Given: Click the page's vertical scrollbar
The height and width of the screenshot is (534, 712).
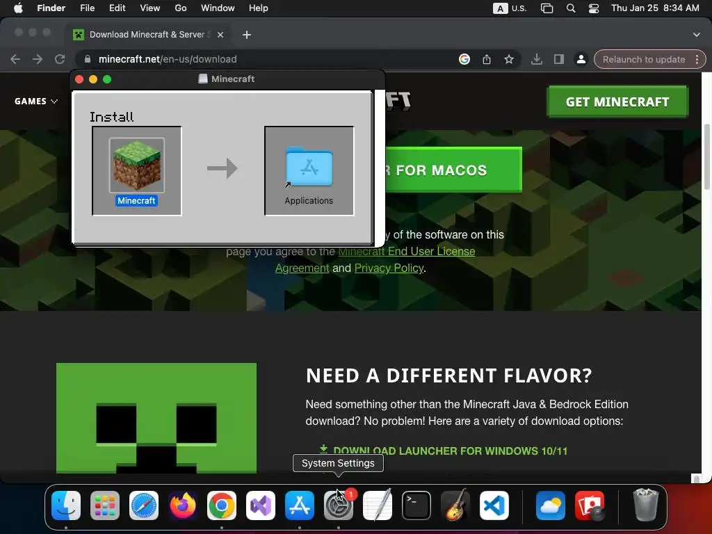Looking at the screenshot, I should 706,156.
